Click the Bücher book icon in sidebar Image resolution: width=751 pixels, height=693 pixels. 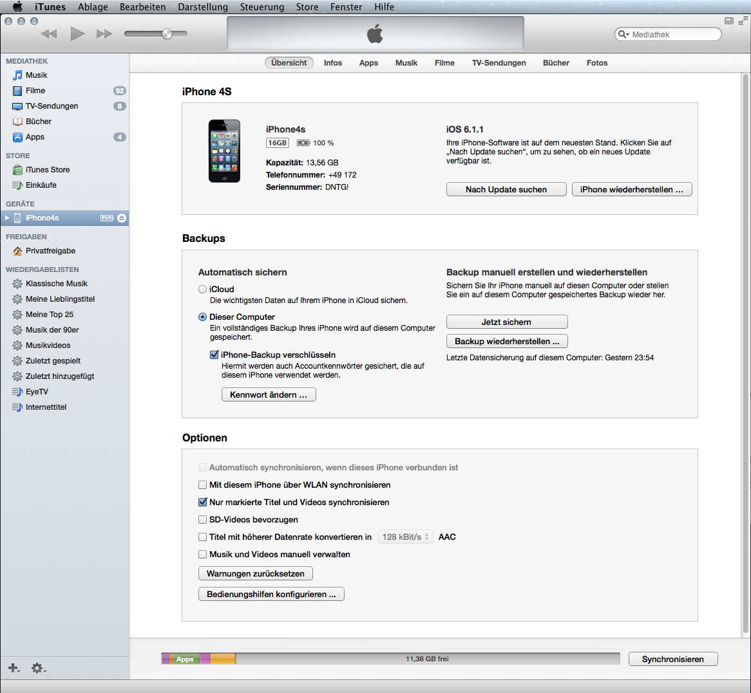coord(17,122)
